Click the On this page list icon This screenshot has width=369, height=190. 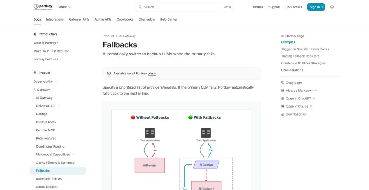pyautogui.click(x=283, y=36)
